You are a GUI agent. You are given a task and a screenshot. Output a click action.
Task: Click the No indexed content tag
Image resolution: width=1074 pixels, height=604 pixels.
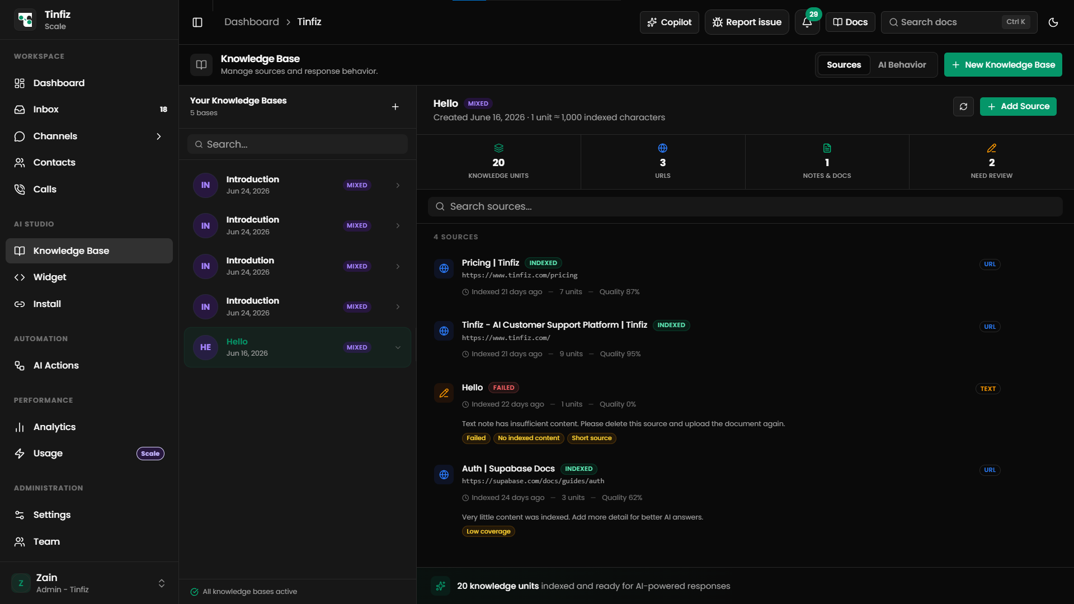point(529,438)
